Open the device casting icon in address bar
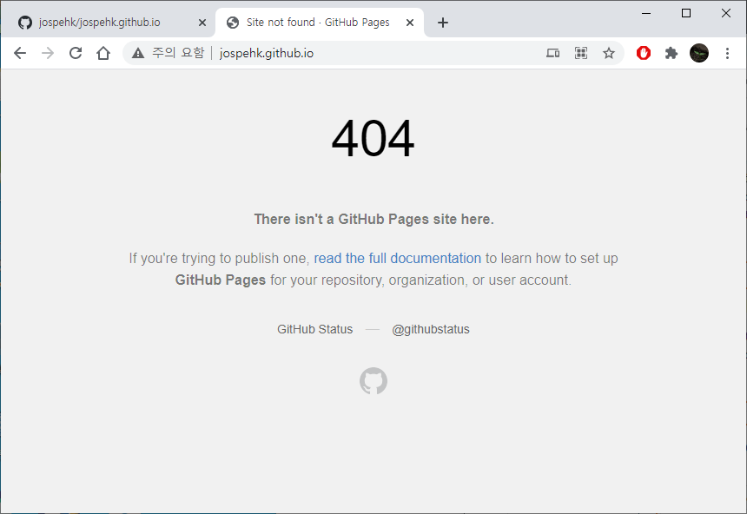The height and width of the screenshot is (514, 747). 552,53
